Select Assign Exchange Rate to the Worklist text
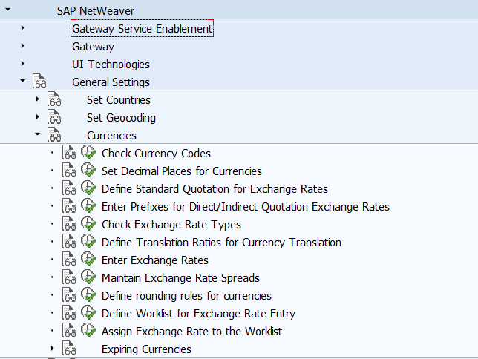Image resolution: width=478 pixels, height=359 pixels. pos(191,332)
